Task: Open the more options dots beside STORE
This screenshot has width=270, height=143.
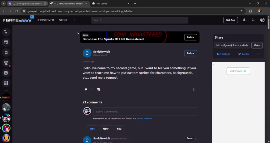Action: coord(75,20)
